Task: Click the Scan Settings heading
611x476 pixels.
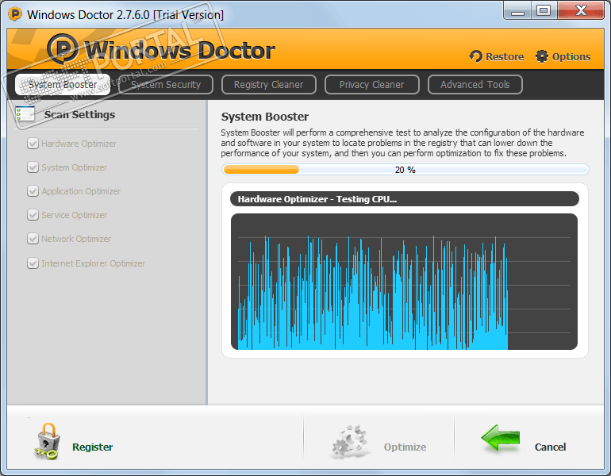Action: (x=79, y=114)
